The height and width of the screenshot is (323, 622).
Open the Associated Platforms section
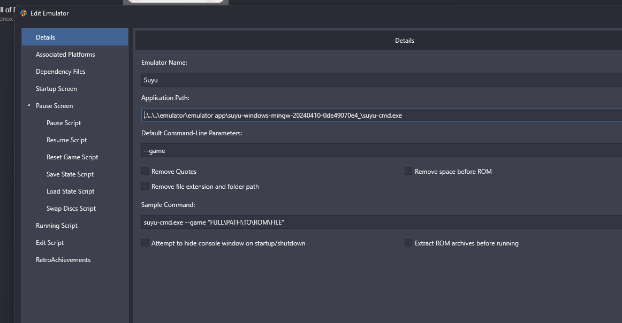click(x=65, y=55)
